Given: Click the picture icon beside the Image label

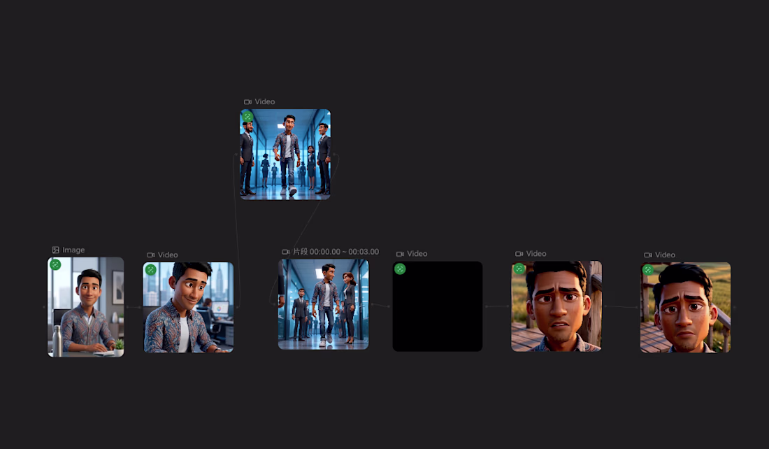Looking at the screenshot, I should 55,250.
